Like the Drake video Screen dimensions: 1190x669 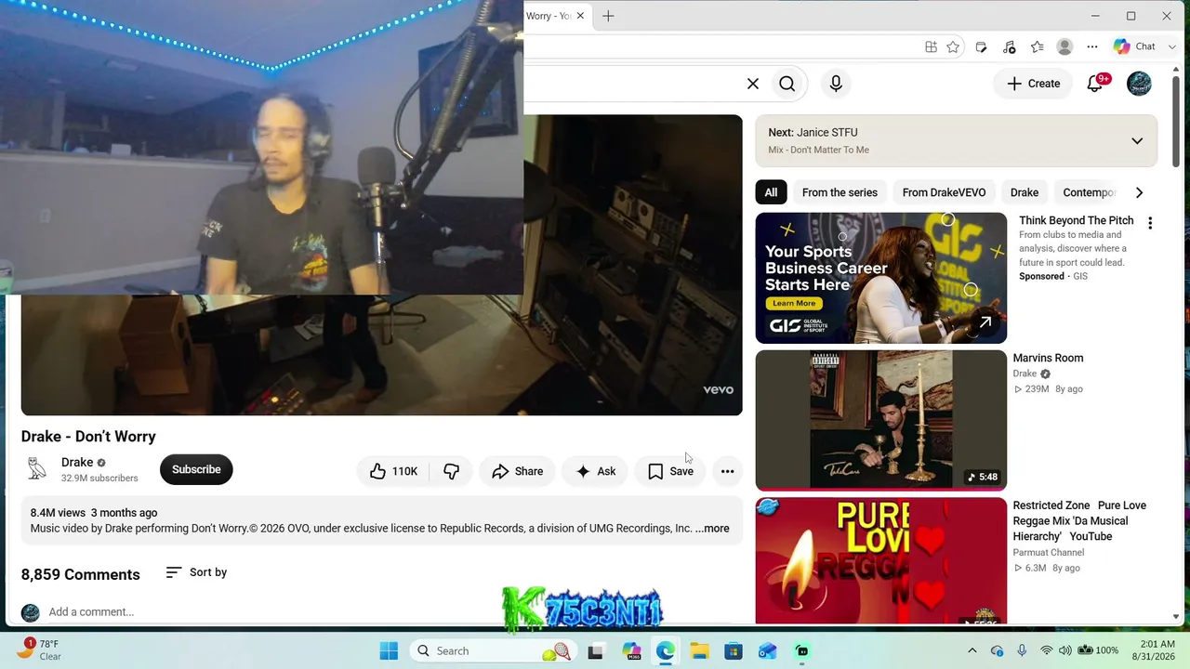coord(393,471)
